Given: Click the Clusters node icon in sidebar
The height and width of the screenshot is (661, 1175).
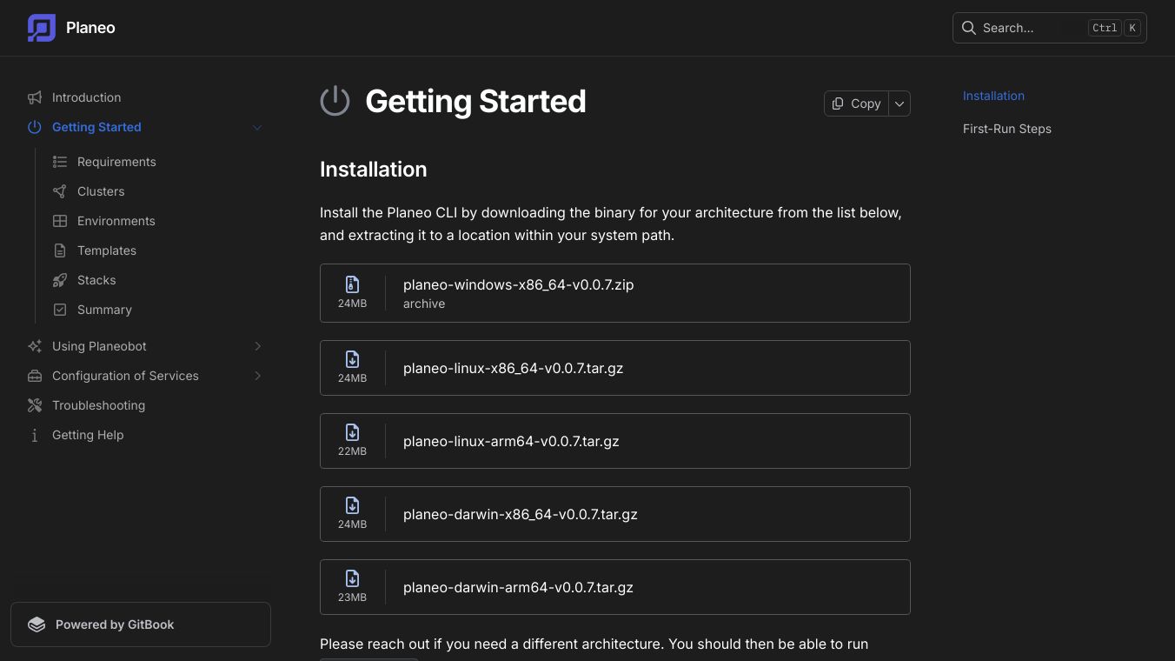Looking at the screenshot, I should click(60, 191).
